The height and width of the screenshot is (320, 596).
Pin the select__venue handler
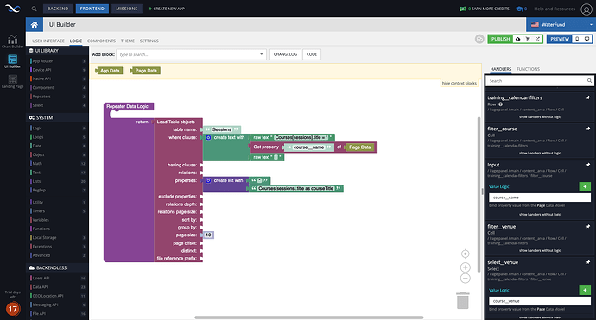tap(588, 262)
